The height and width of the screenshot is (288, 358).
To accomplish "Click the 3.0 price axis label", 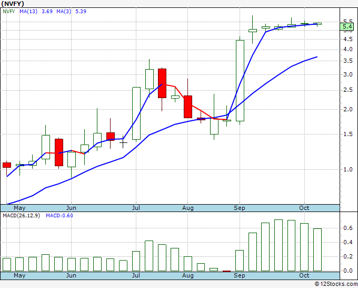I will [x=348, y=74].
